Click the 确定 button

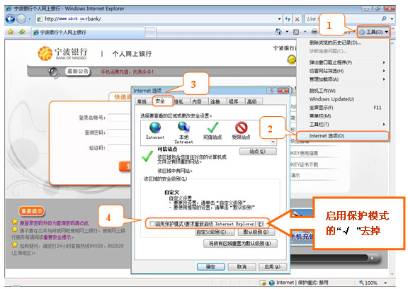click(x=211, y=266)
